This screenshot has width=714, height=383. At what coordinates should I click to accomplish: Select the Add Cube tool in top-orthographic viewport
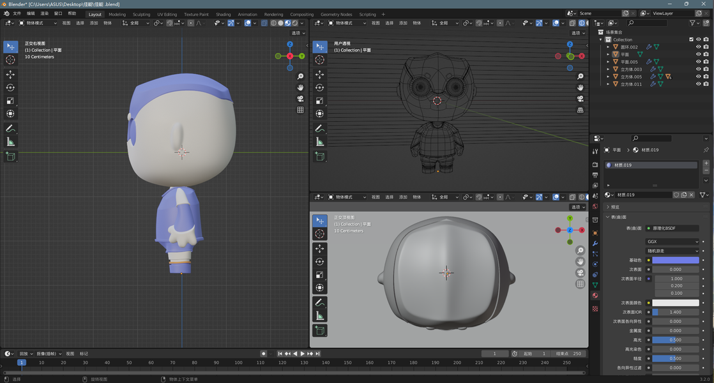[x=320, y=330]
